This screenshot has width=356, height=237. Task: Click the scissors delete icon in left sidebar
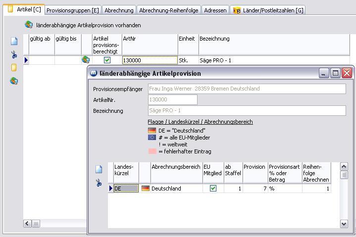pyautogui.click(x=14, y=54)
